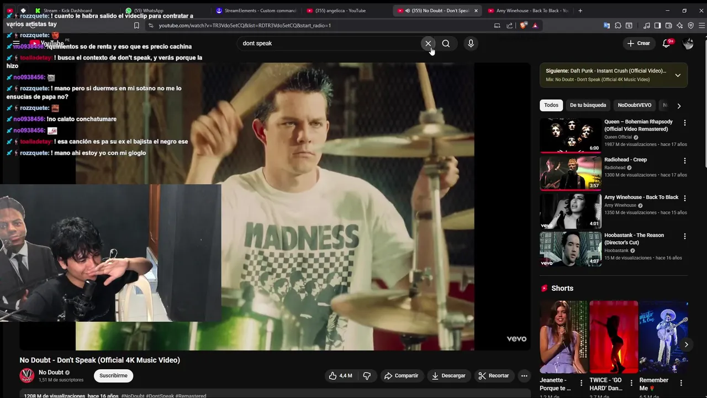
Task: Open Amy Winehouse Back To Black thumbnail
Action: point(571,211)
